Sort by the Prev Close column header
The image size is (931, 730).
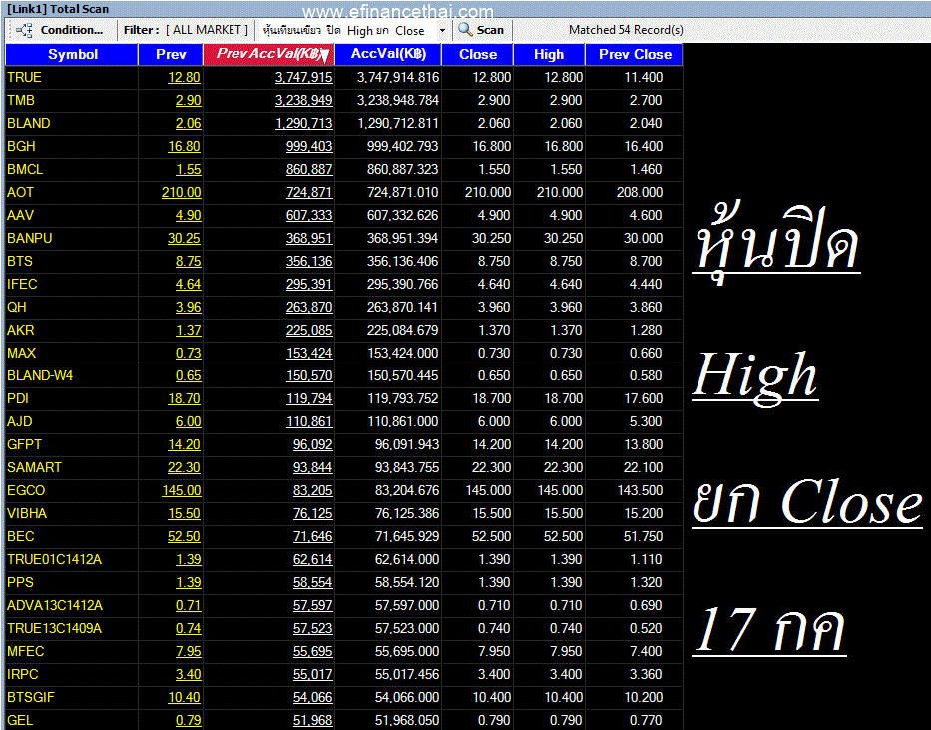(x=634, y=55)
